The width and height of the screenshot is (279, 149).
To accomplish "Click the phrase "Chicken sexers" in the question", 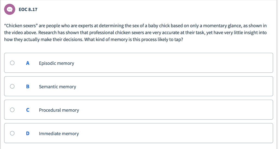I will 21,26.
